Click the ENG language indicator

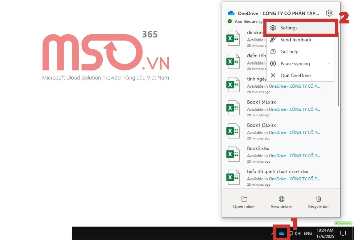point(308,233)
